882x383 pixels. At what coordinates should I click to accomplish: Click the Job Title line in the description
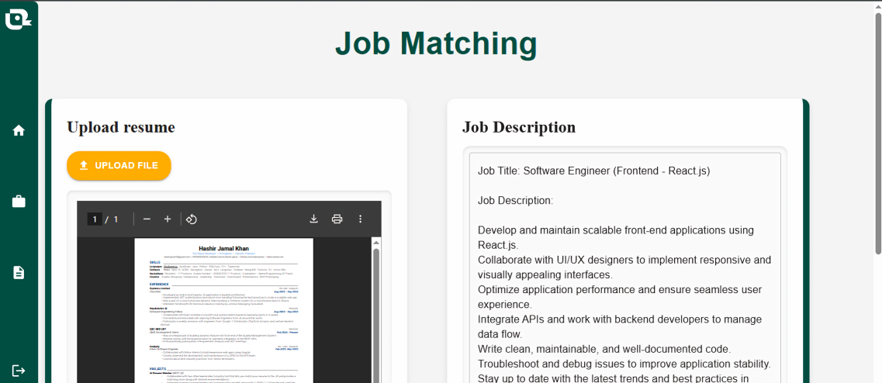pyautogui.click(x=593, y=171)
